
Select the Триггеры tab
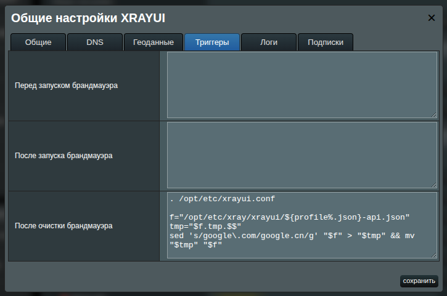tap(212, 42)
